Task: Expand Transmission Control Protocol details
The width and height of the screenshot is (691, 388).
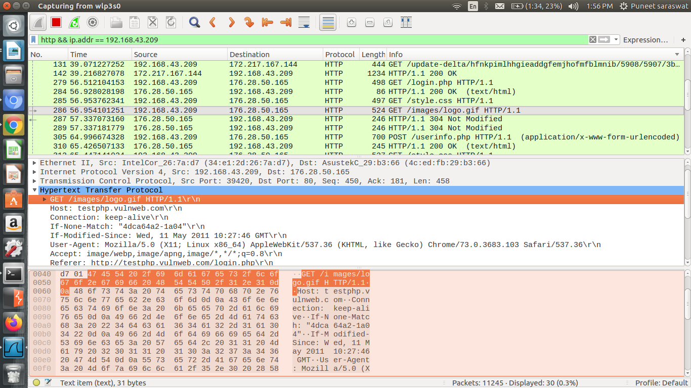Action: pos(34,181)
